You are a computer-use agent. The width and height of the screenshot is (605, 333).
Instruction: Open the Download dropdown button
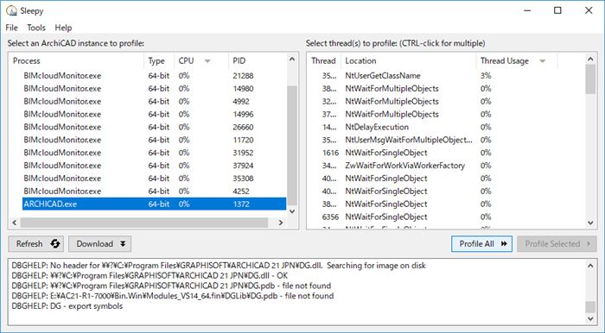point(100,243)
